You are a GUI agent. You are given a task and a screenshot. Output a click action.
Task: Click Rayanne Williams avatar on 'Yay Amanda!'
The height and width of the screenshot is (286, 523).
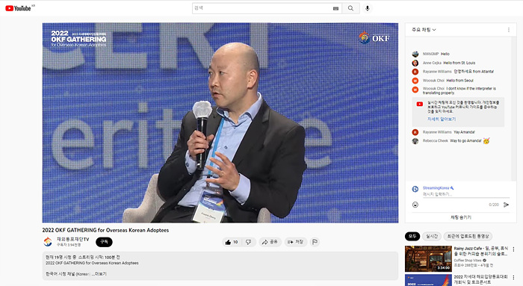[415, 132]
